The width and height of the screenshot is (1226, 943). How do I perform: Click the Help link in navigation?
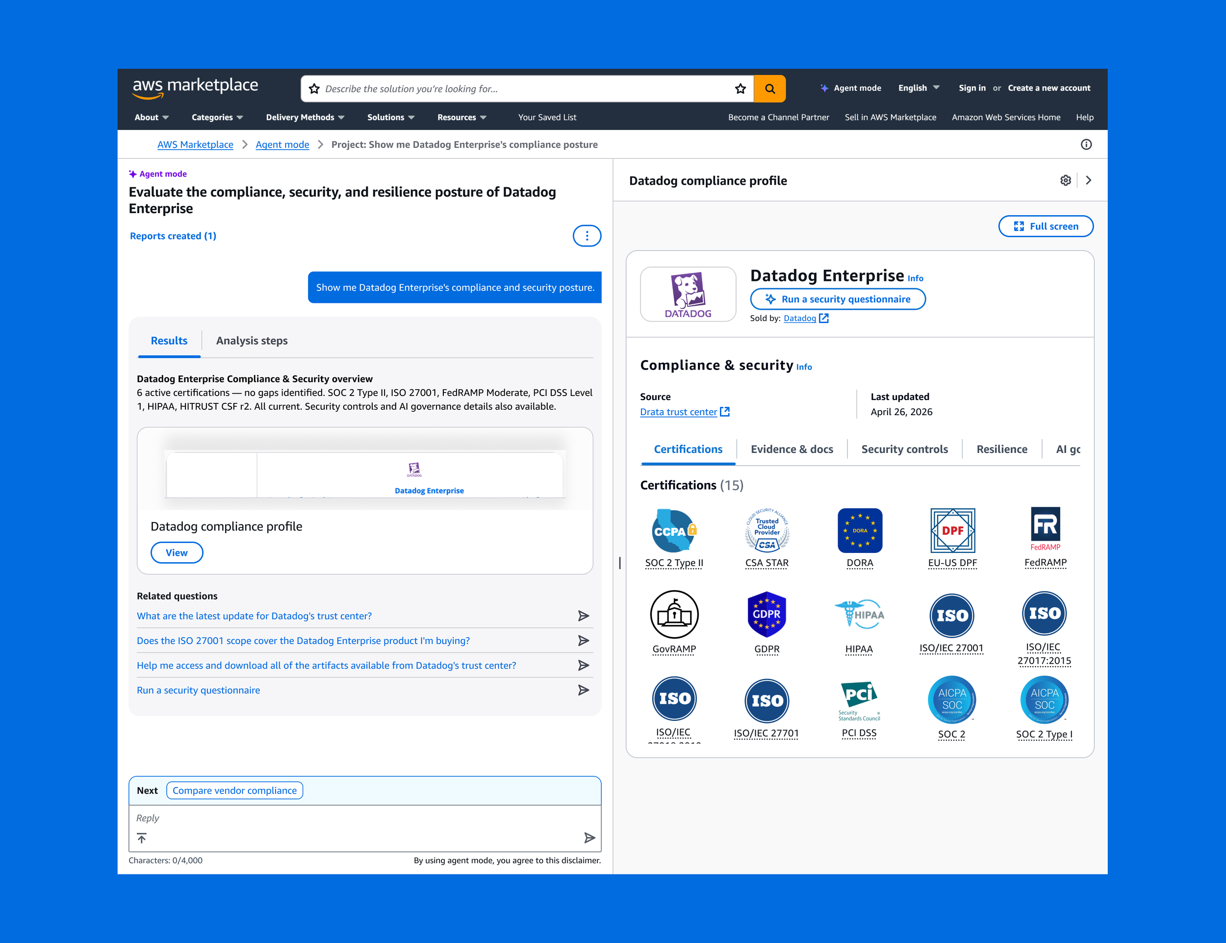(1085, 117)
